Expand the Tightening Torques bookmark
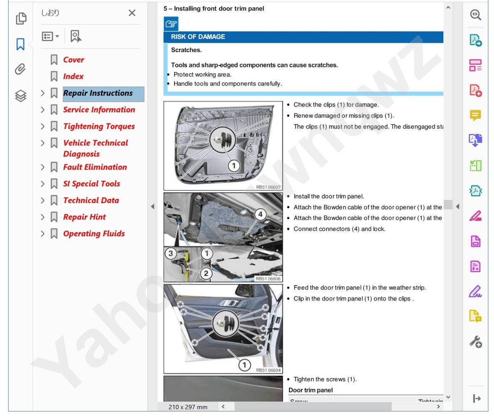This screenshot has height=418, width=494. [43, 126]
